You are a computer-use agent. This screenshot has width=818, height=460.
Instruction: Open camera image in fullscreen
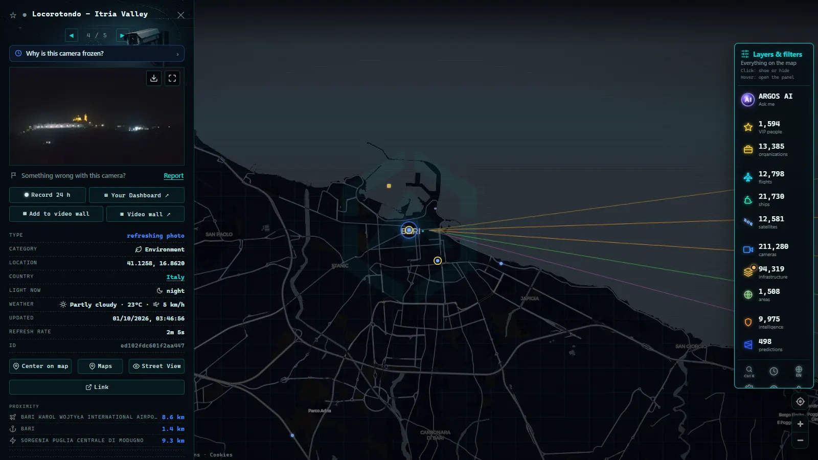point(172,78)
